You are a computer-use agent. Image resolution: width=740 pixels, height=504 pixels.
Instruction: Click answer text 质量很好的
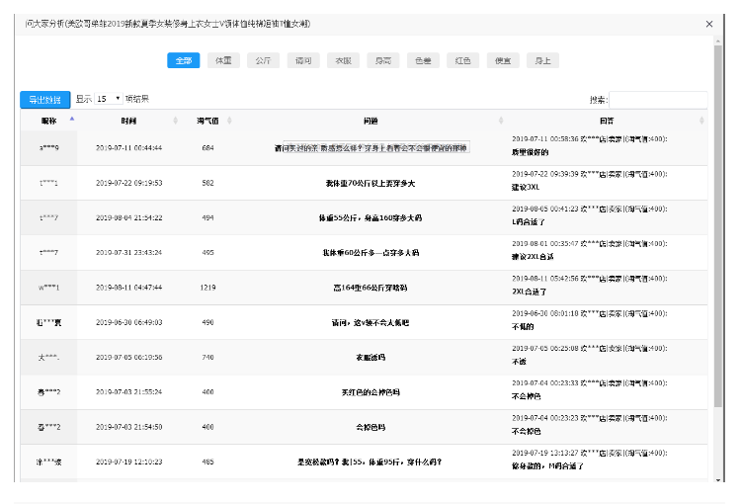tap(530, 152)
